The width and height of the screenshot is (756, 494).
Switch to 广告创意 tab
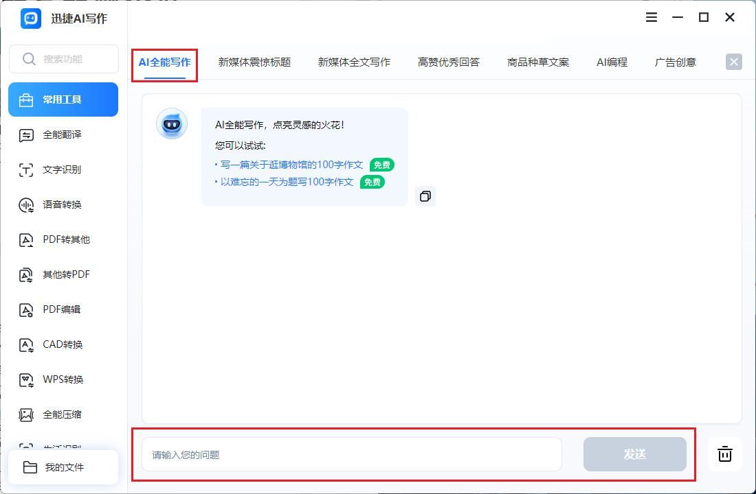(x=676, y=62)
